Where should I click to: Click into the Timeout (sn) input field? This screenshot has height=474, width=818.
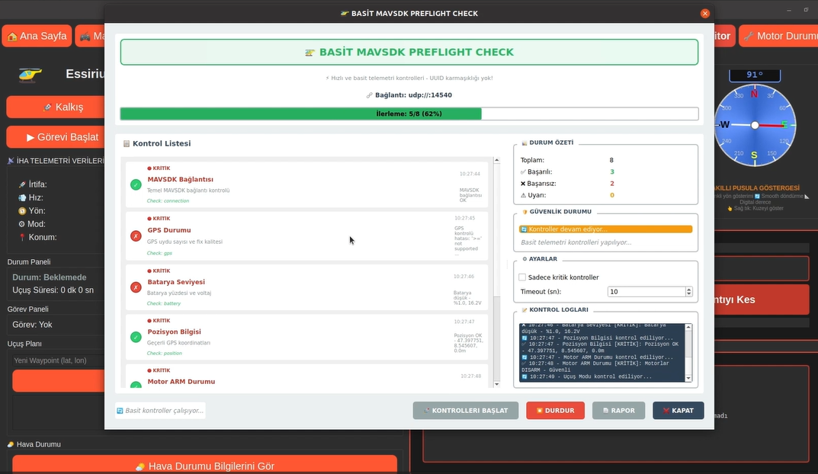(645, 292)
